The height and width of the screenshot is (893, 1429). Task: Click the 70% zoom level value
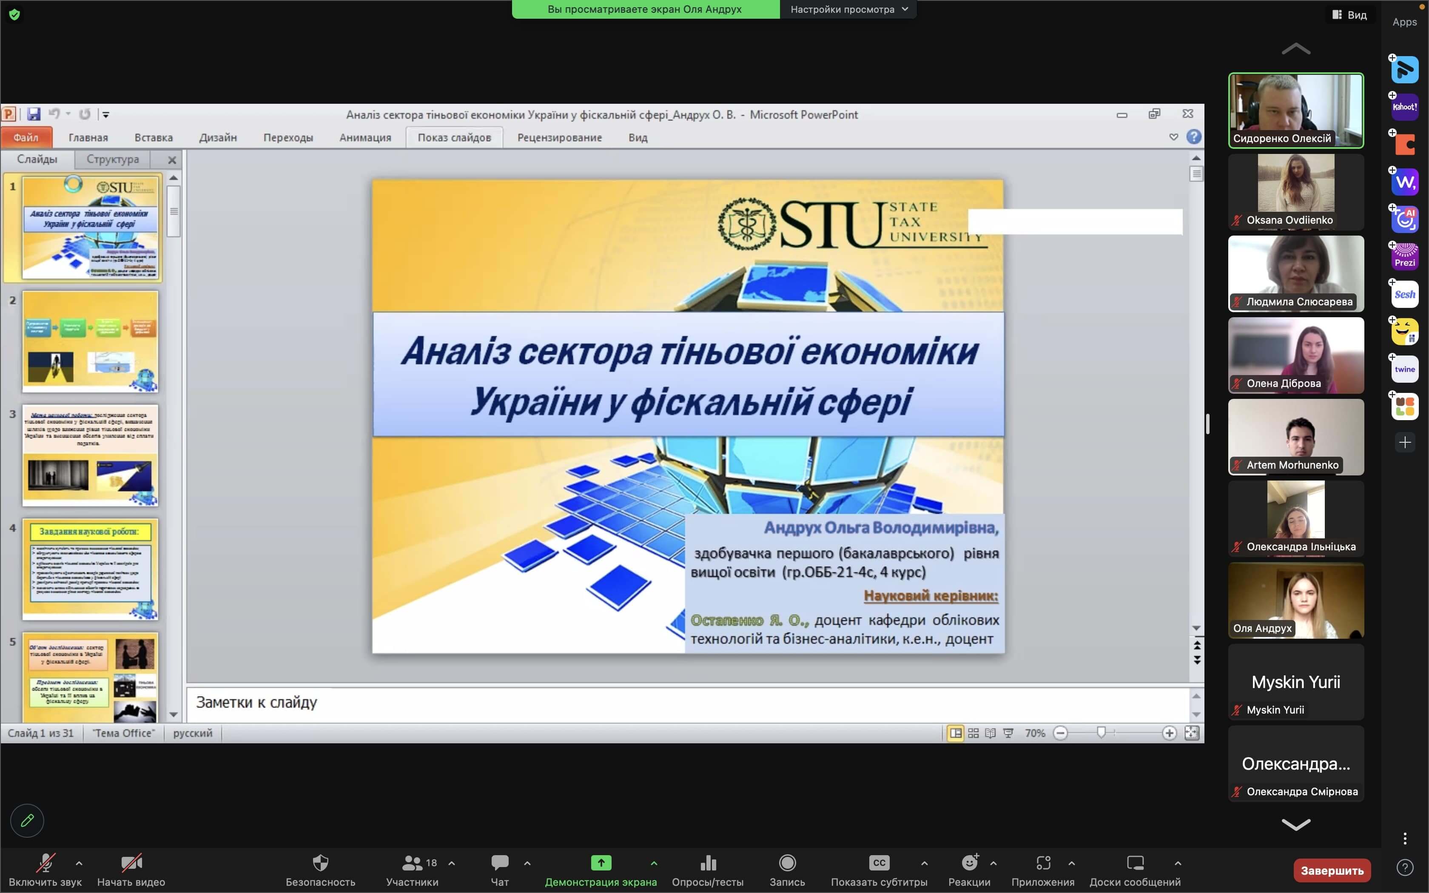point(1035,733)
